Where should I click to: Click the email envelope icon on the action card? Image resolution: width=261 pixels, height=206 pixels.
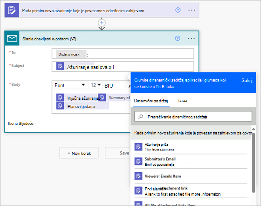click(12, 38)
